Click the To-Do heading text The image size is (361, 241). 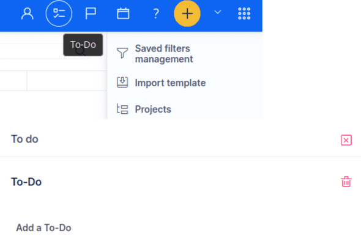26,182
